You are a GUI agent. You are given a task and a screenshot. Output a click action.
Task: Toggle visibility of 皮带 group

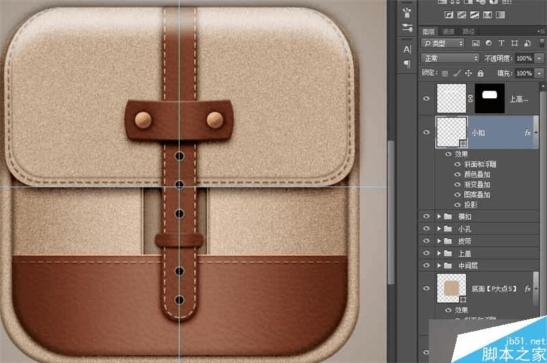426,240
